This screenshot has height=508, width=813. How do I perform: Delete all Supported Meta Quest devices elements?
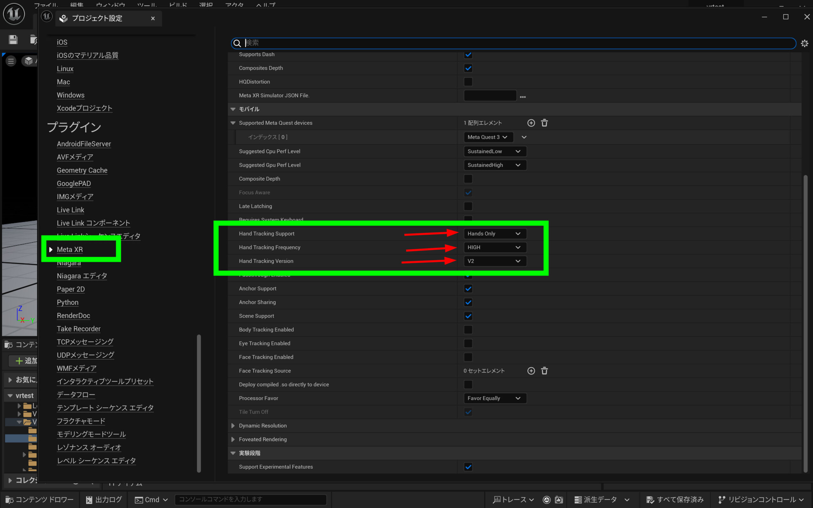click(x=544, y=123)
